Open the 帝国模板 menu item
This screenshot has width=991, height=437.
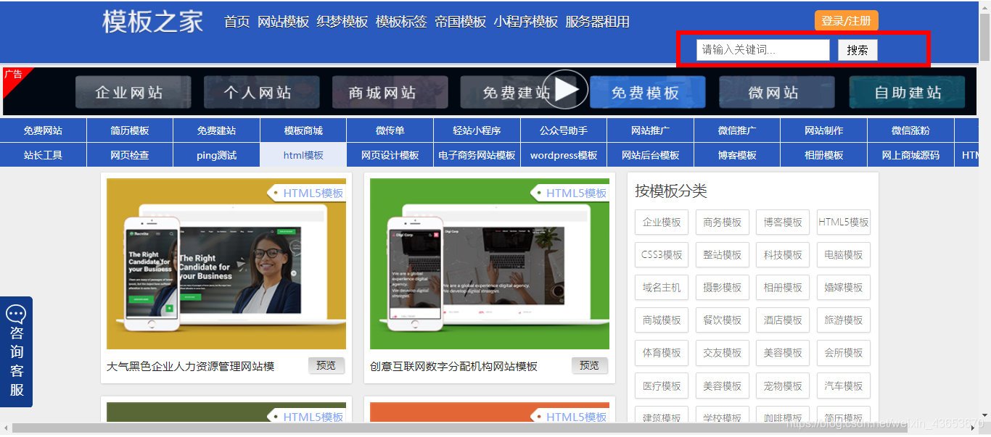460,22
